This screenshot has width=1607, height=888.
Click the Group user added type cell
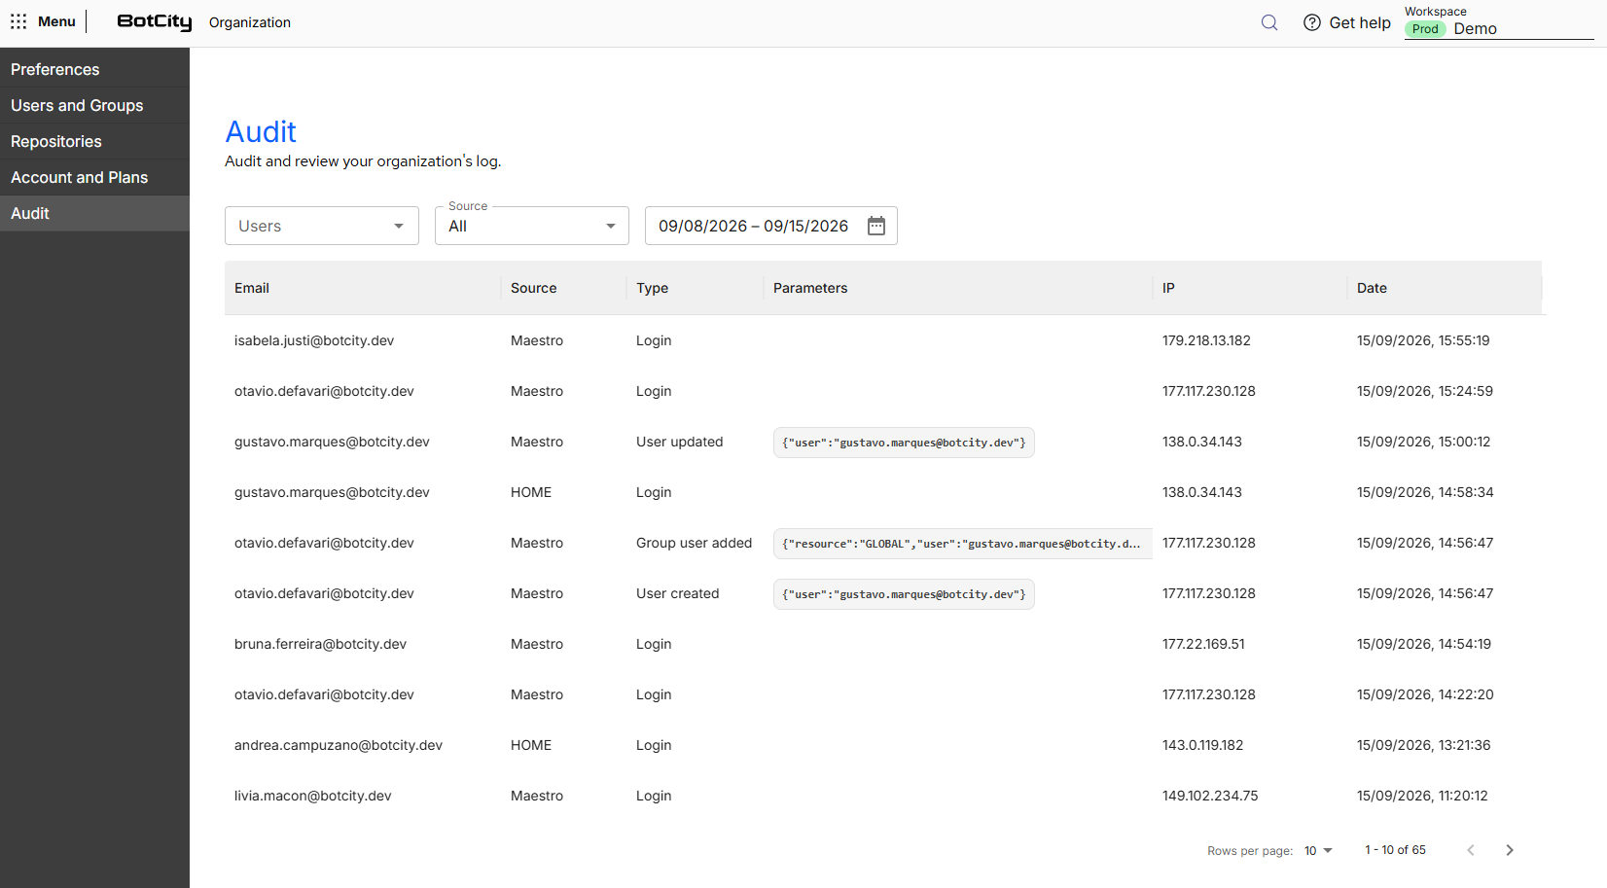(x=695, y=543)
